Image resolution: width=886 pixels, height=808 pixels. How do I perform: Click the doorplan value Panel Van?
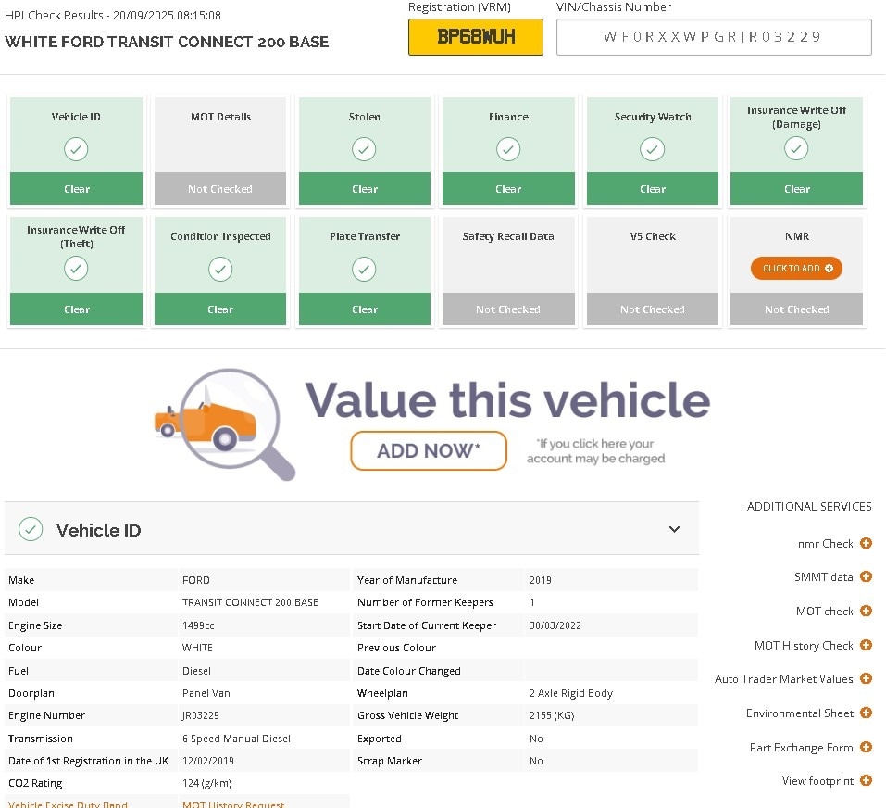pos(206,693)
